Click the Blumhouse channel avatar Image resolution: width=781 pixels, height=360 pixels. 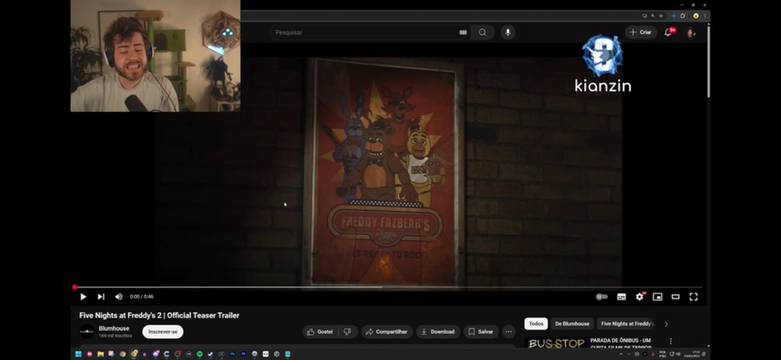pyautogui.click(x=87, y=331)
